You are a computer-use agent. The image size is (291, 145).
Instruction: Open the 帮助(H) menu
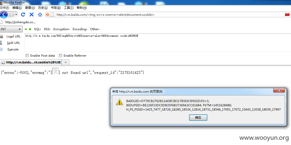[82, 8]
